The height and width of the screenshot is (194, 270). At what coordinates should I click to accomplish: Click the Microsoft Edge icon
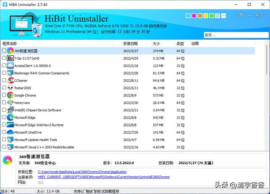tap(10, 117)
